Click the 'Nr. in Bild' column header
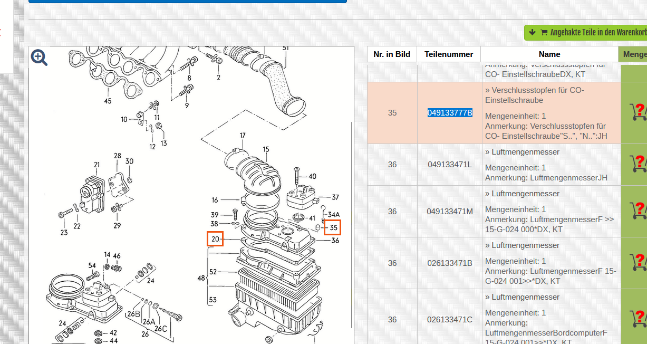The image size is (647, 344). click(x=392, y=54)
